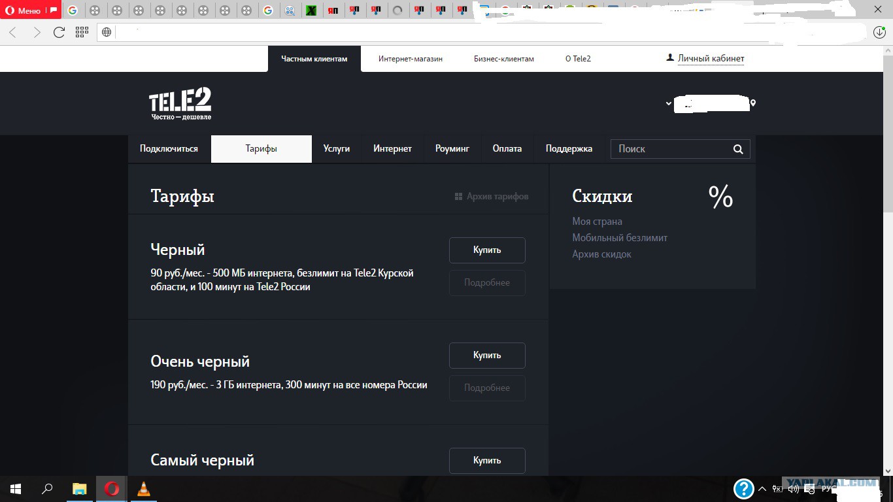The height and width of the screenshot is (502, 893).
Task: Switch to the tab with green X icon
Action: pyautogui.click(x=312, y=10)
